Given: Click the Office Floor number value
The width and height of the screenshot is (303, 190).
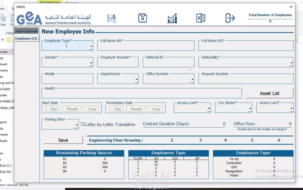Looking at the screenshot, I should pos(290,124).
